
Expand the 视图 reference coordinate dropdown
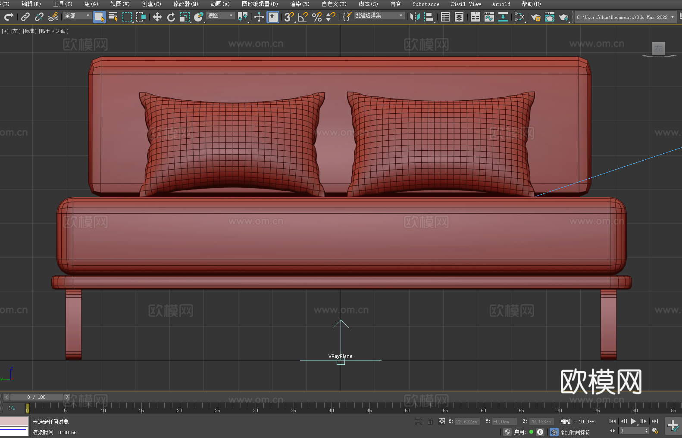[220, 16]
